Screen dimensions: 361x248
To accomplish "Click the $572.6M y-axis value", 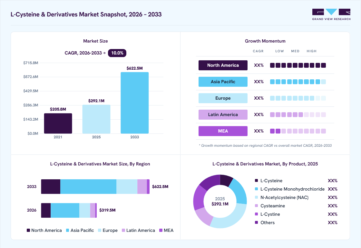I will point(31,77).
